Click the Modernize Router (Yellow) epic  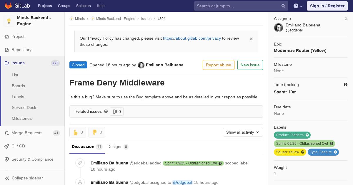(300, 51)
